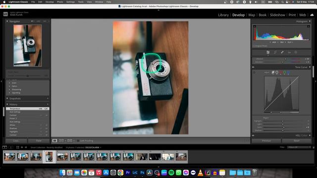This screenshot has width=317, height=178.
Task: Open the File menu
Action: pos(33,2)
